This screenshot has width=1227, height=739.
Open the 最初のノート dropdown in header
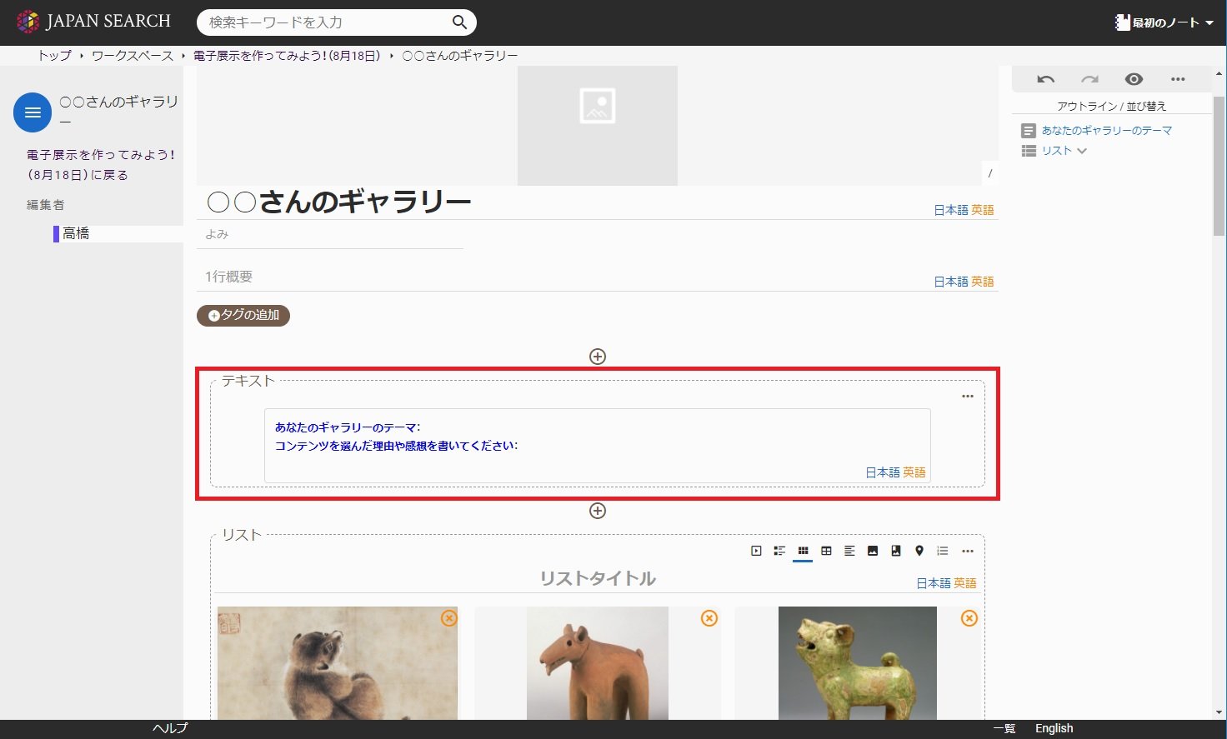1164,22
